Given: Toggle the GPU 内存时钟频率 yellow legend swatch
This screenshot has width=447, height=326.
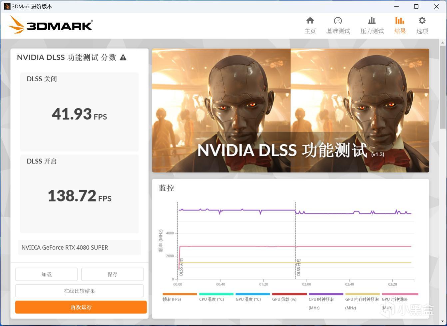Looking at the screenshot, I should (x=362, y=294).
